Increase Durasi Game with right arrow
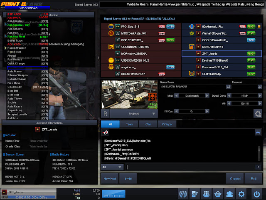Screen dimensions: 266x200 coord(260,95)
